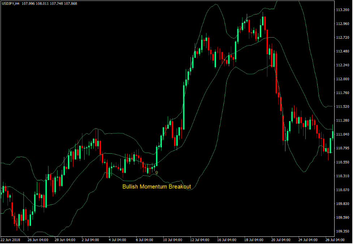Click the 28 Jun 04:00 time label

(65, 240)
